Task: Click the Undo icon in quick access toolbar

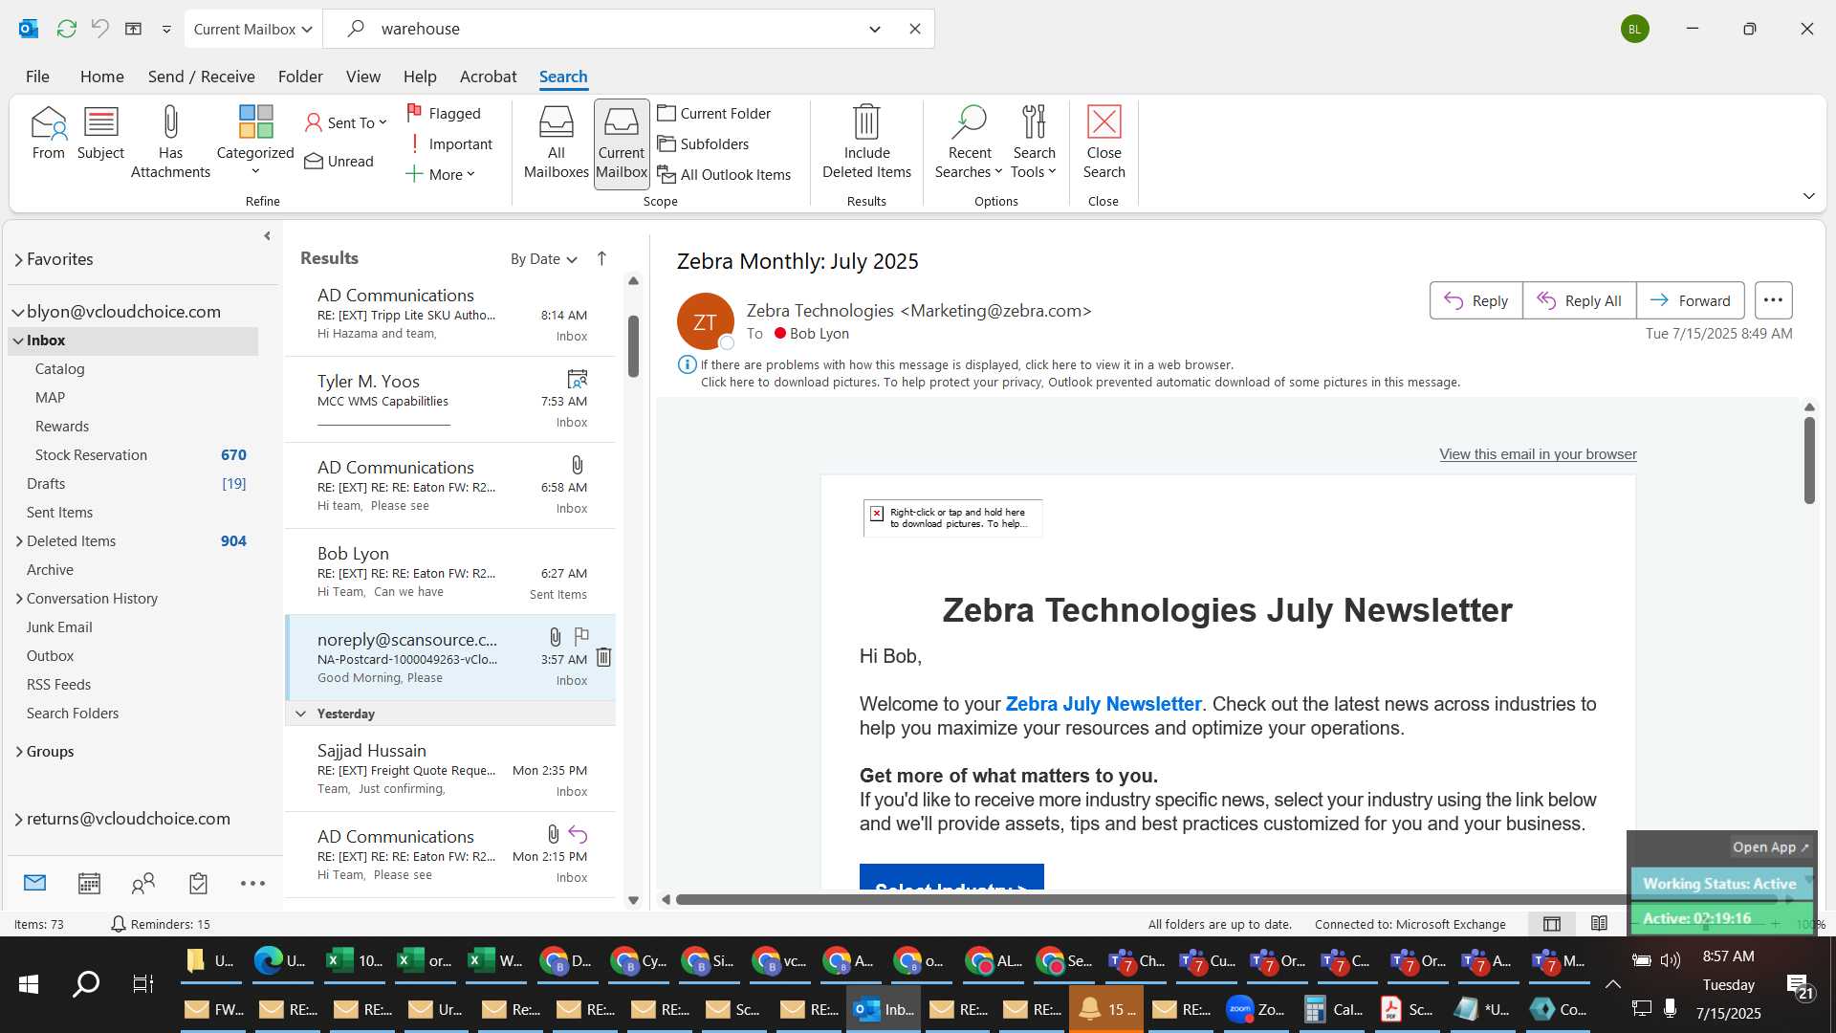Action: pos(99,29)
